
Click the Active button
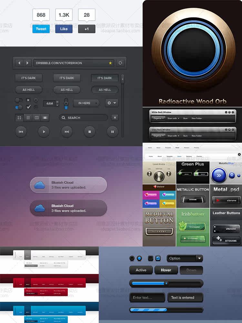[141, 270]
